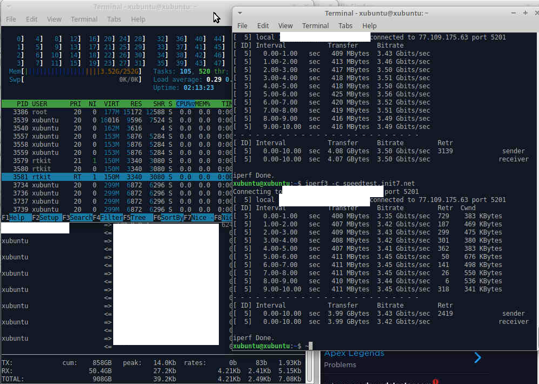Viewport: 539px width, 384px height.
Task: Sort htop by PID column header
Action: (22, 104)
